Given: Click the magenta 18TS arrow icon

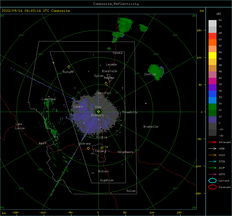Looking at the screenshot, I should click(212, 174).
